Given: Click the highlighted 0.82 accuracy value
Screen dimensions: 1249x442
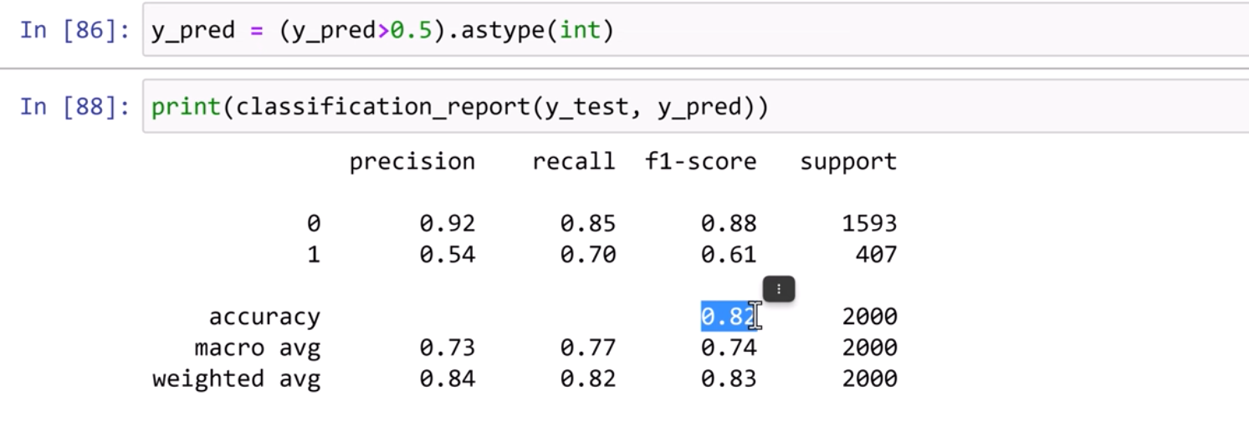Looking at the screenshot, I should tap(727, 317).
